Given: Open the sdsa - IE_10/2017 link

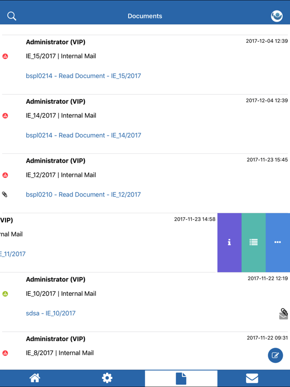Looking at the screenshot, I should coord(50,313).
